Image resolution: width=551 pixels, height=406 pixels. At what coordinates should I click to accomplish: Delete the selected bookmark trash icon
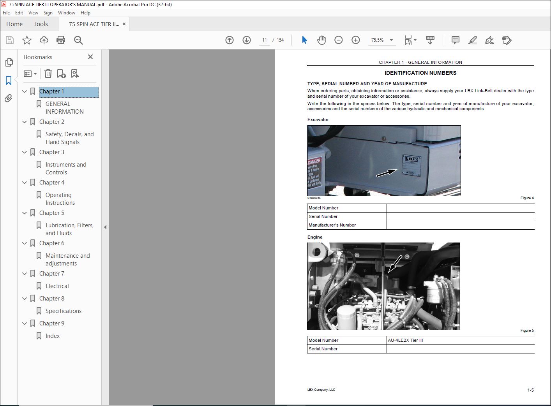pyautogui.click(x=48, y=74)
